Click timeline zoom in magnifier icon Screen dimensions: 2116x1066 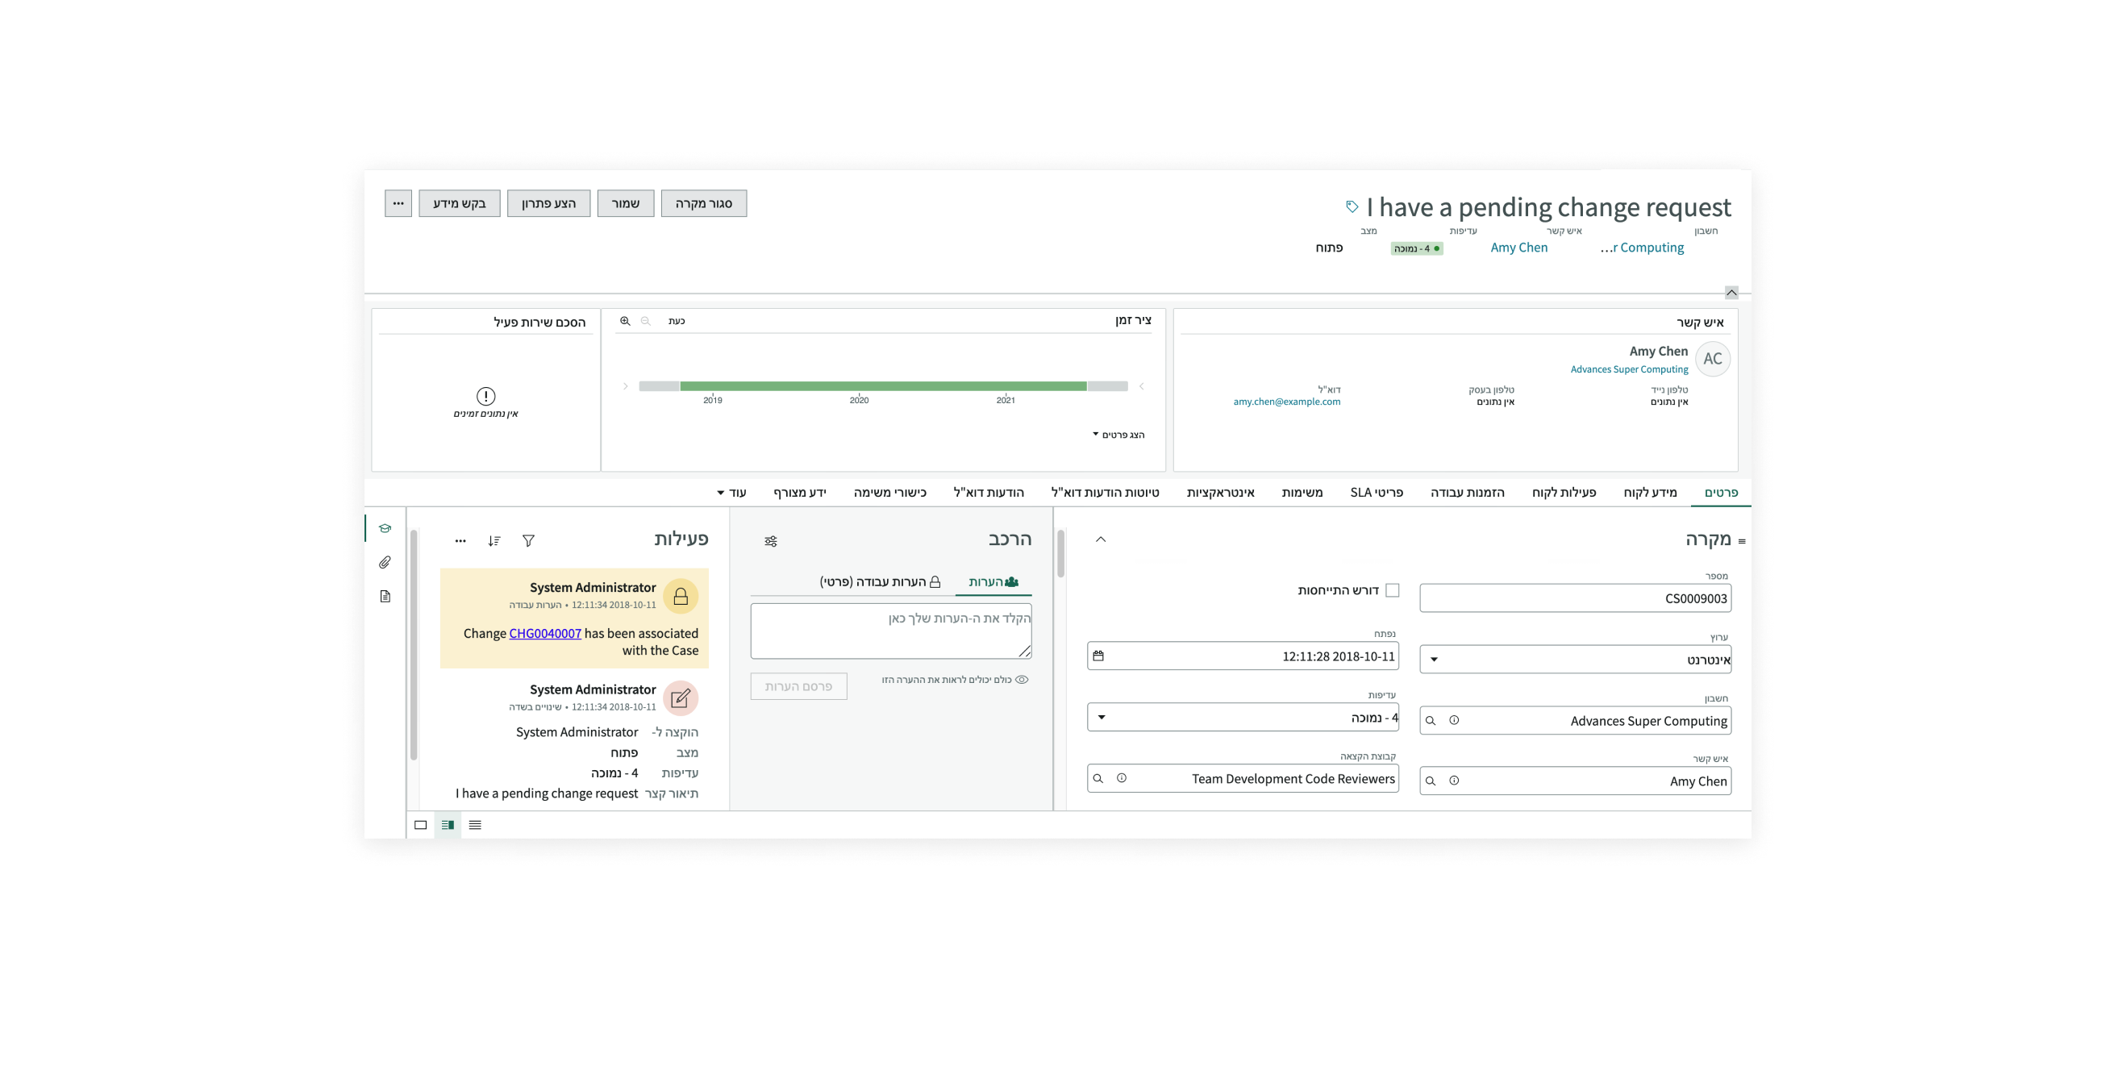pos(625,321)
